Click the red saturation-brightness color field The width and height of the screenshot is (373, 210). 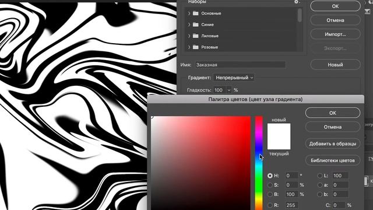pyautogui.click(x=200, y=163)
